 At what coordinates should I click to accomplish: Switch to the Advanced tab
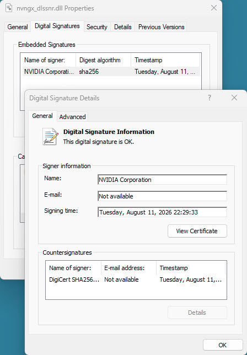(x=72, y=117)
